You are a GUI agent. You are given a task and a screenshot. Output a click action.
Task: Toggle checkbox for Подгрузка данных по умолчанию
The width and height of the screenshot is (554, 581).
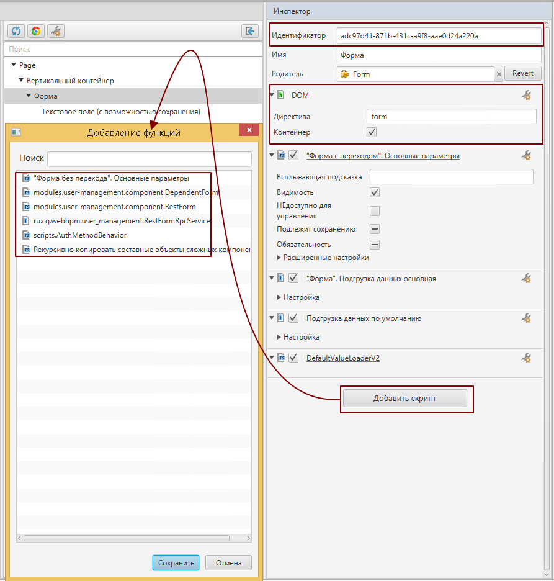click(293, 318)
